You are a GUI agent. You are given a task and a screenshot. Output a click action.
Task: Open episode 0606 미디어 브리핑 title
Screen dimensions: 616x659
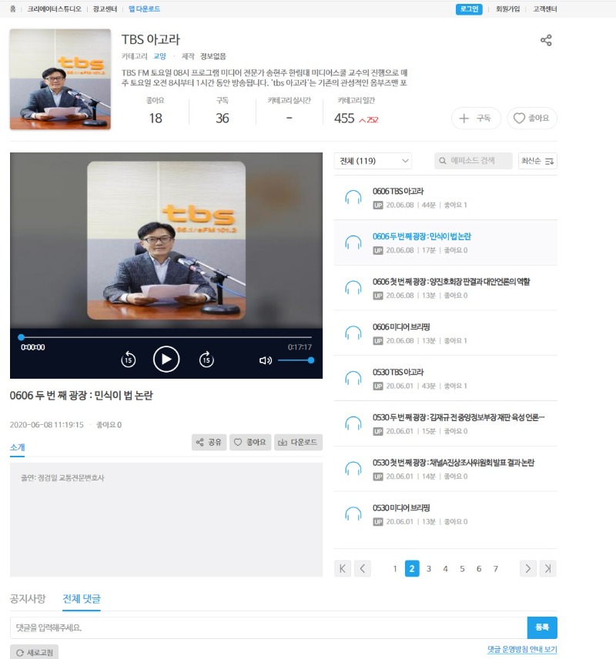pyautogui.click(x=401, y=327)
